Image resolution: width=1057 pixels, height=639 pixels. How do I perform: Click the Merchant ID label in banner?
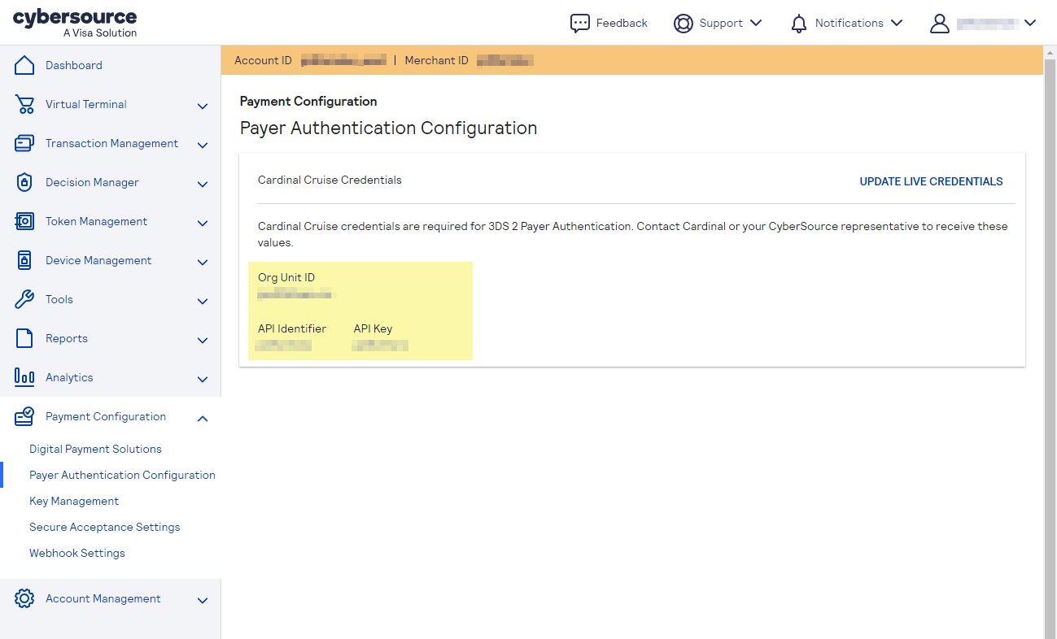point(437,60)
